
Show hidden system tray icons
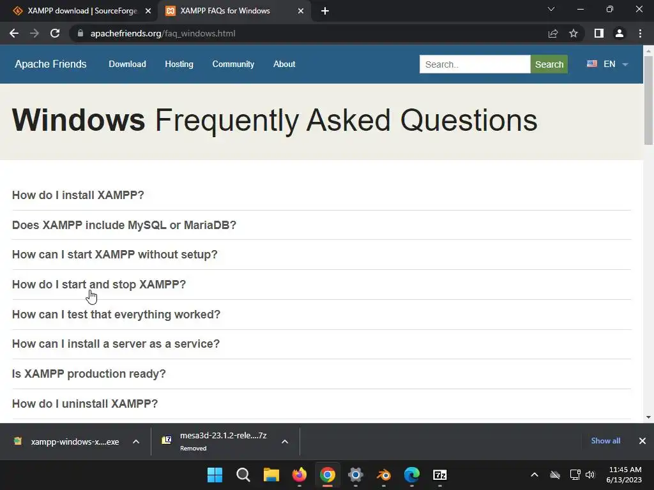pos(535,475)
